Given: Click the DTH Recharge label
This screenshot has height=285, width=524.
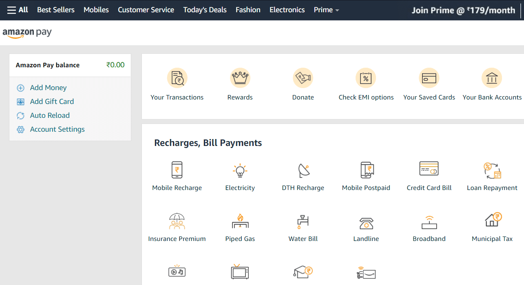Looking at the screenshot, I should tap(303, 188).
